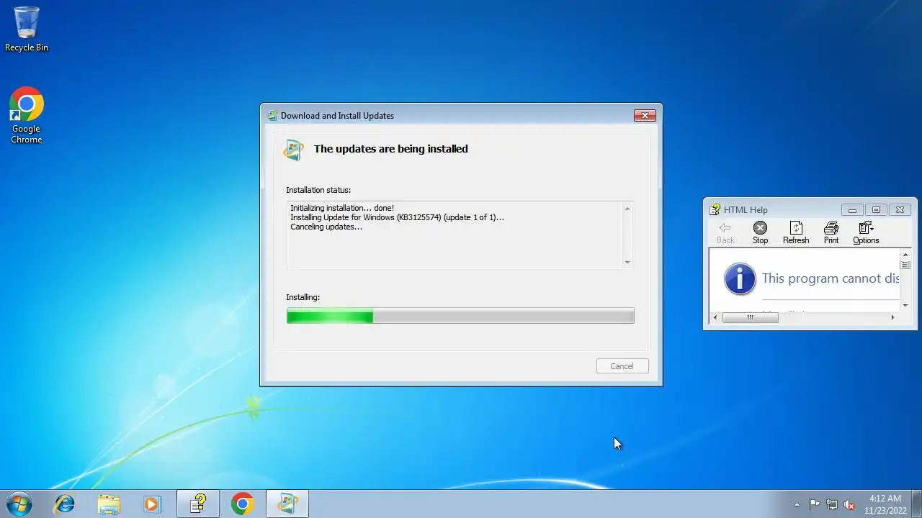
Task: Click the muted volume tray icon
Action: pos(850,504)
